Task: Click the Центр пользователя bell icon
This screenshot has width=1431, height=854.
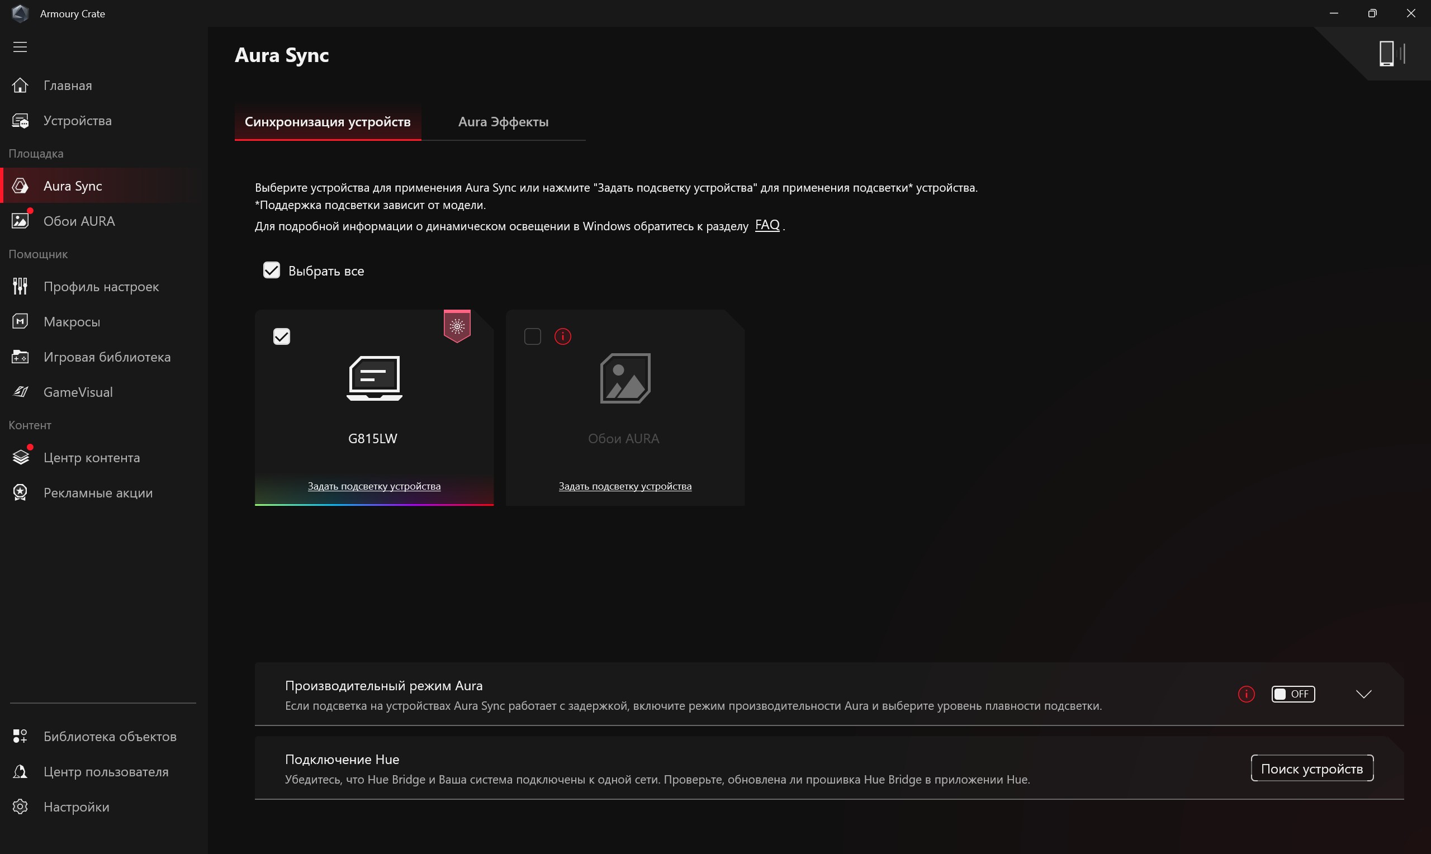Action: click(x=20, y=771)
